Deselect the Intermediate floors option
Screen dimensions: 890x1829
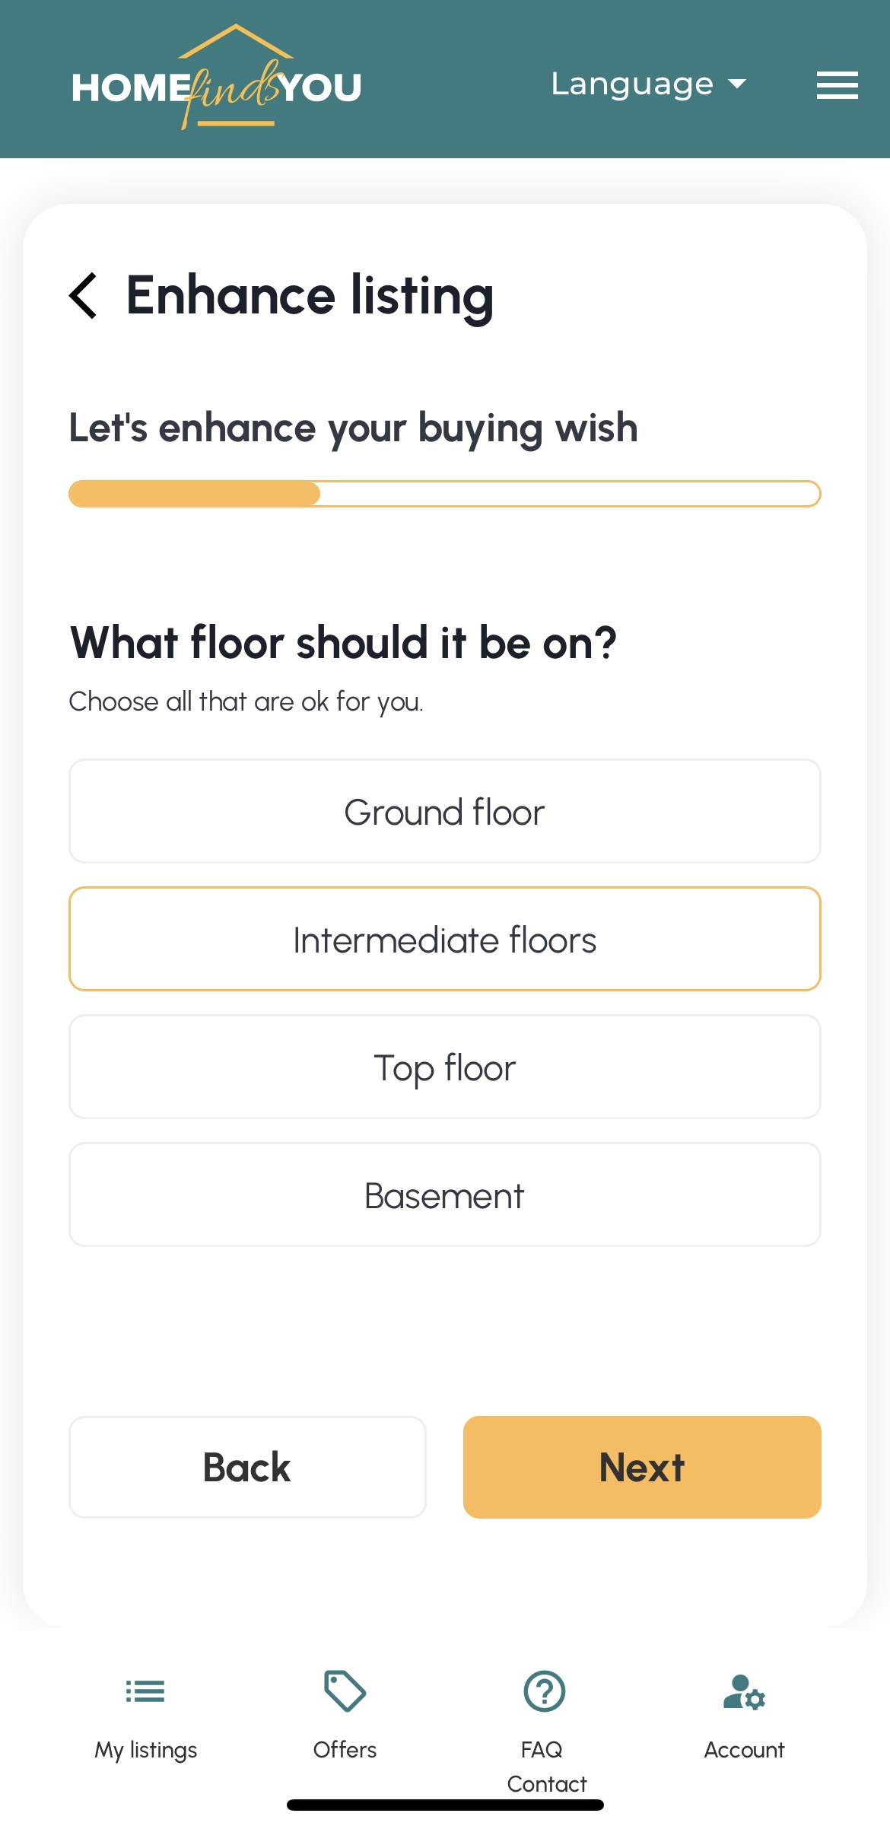point(444,939)
